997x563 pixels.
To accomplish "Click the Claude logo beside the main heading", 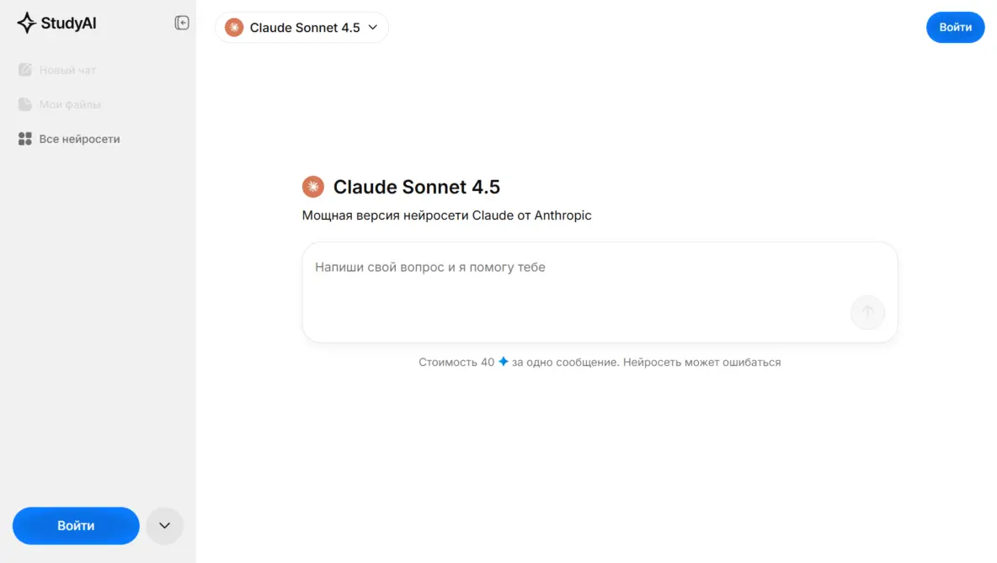I will coord(313,187).
